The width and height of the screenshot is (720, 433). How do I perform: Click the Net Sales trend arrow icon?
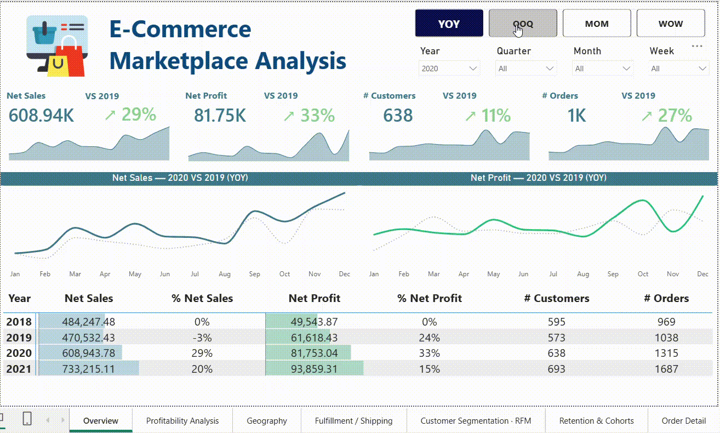pyautogui.click(x=110, y=116)
